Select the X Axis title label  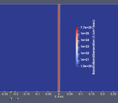pos(59,97)
